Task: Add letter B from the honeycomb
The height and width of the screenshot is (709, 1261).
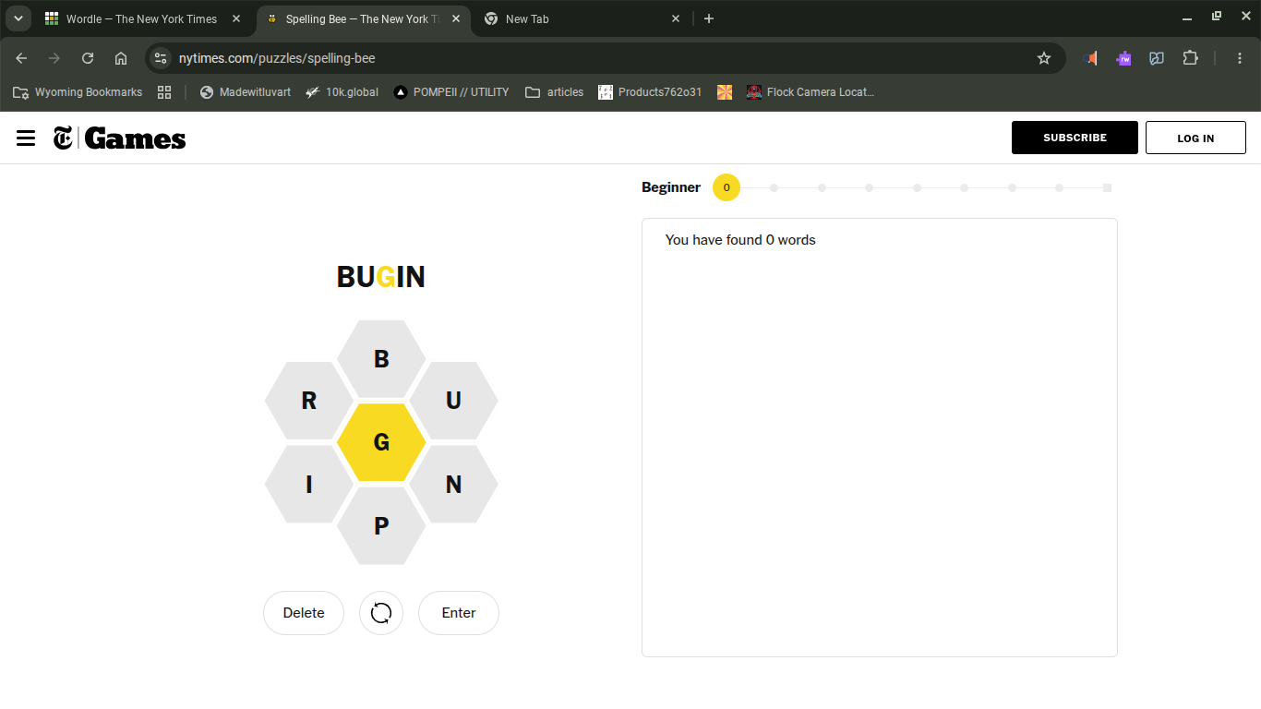Action: [x=381, y=359]
